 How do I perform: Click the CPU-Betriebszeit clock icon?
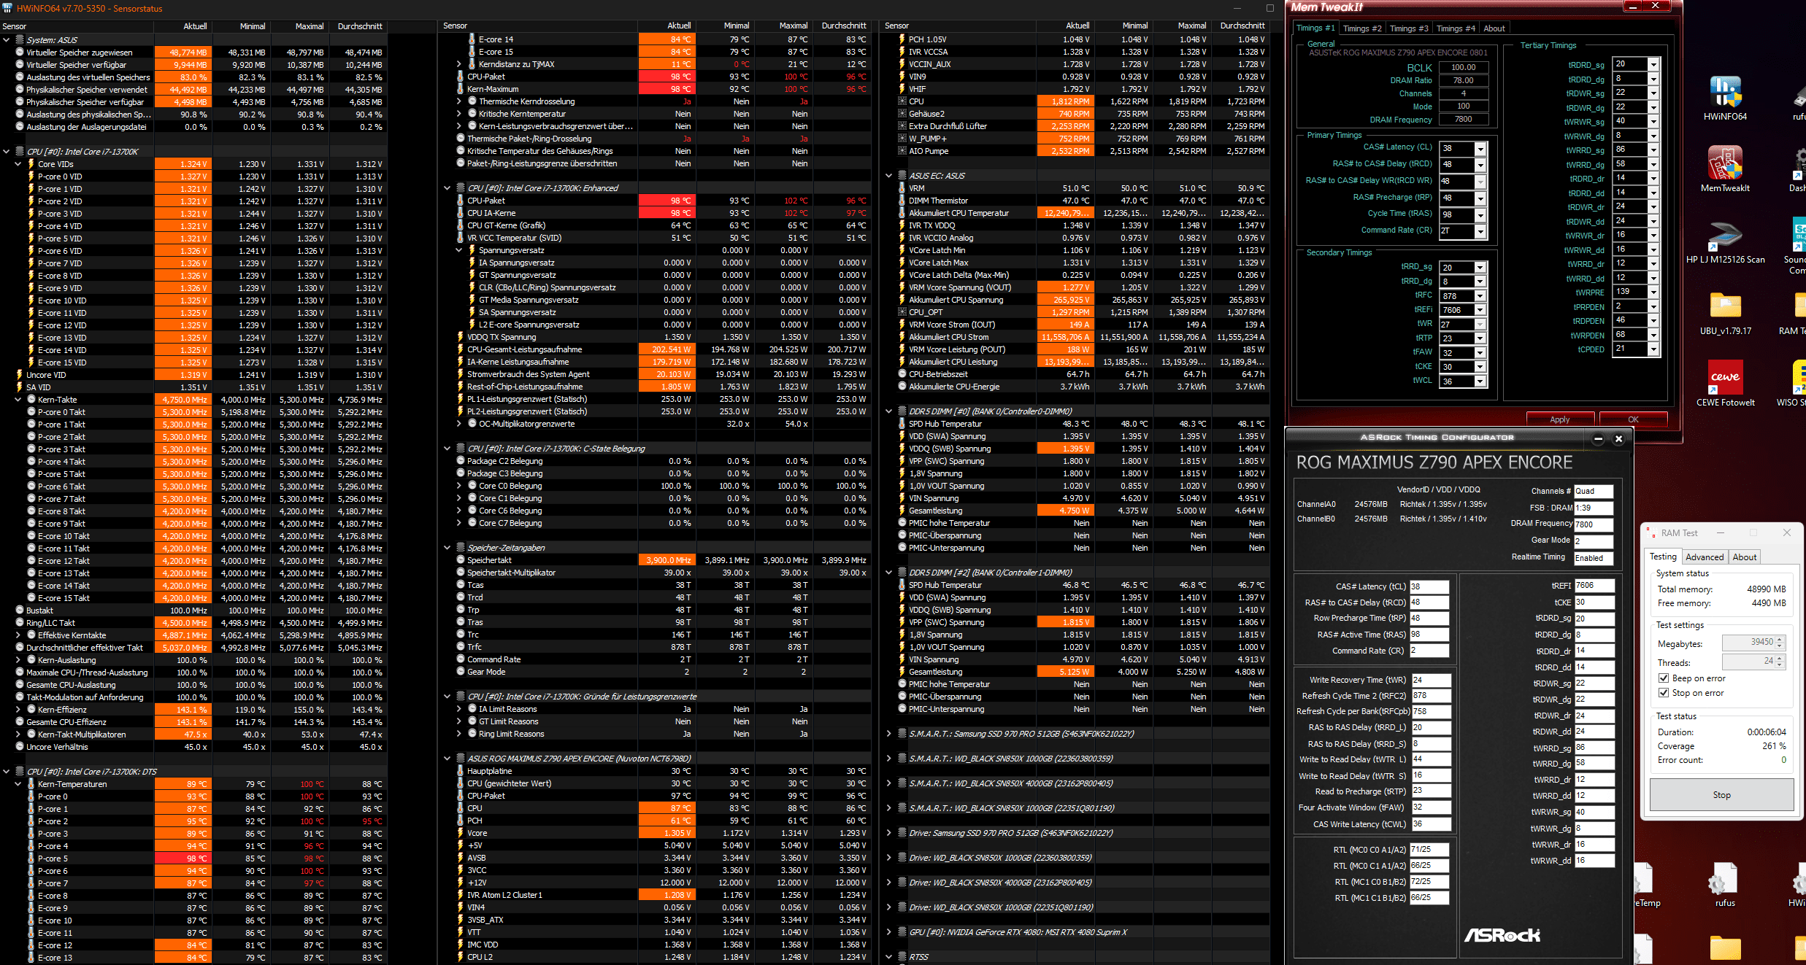tap(902, 374)
